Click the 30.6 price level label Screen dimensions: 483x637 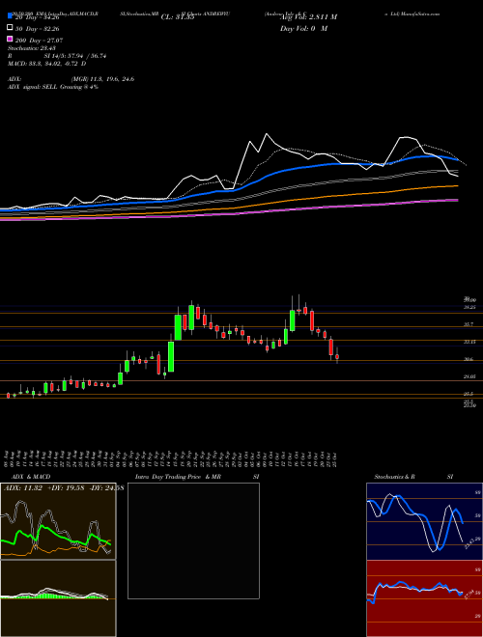pyautogui.click(x=469, y=360)
